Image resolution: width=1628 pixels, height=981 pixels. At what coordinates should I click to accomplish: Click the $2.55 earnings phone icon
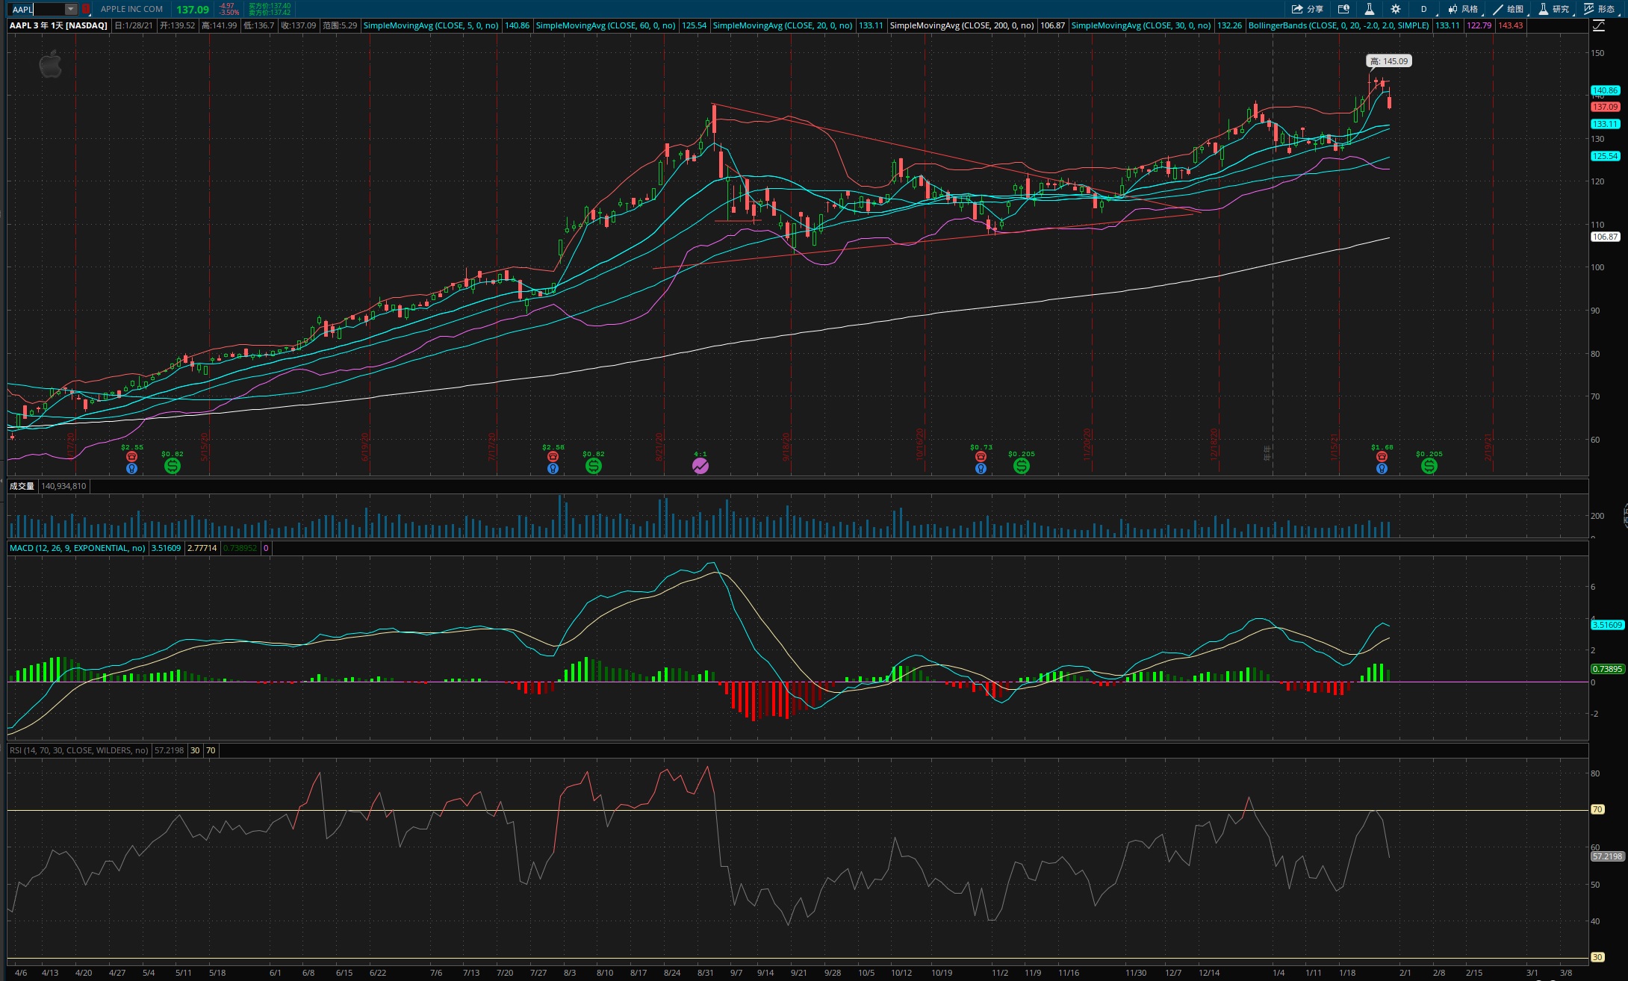click(131, 456)
